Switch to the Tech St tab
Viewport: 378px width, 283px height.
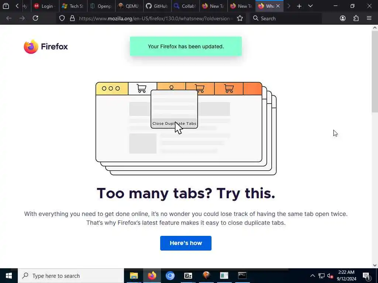pyautogui.click(x=73, y=6)
